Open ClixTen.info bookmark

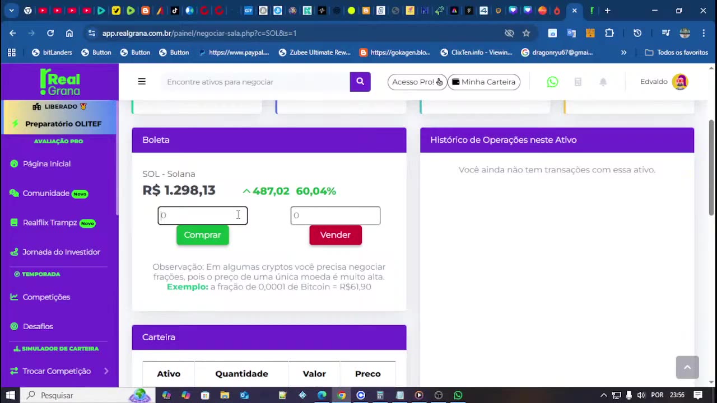(x=476, y=53)
